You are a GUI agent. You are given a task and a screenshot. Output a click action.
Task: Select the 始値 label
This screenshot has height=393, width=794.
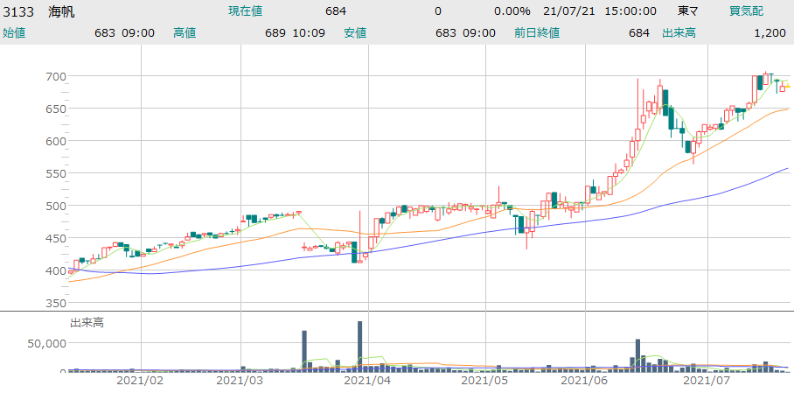click(x=14, y=32)
